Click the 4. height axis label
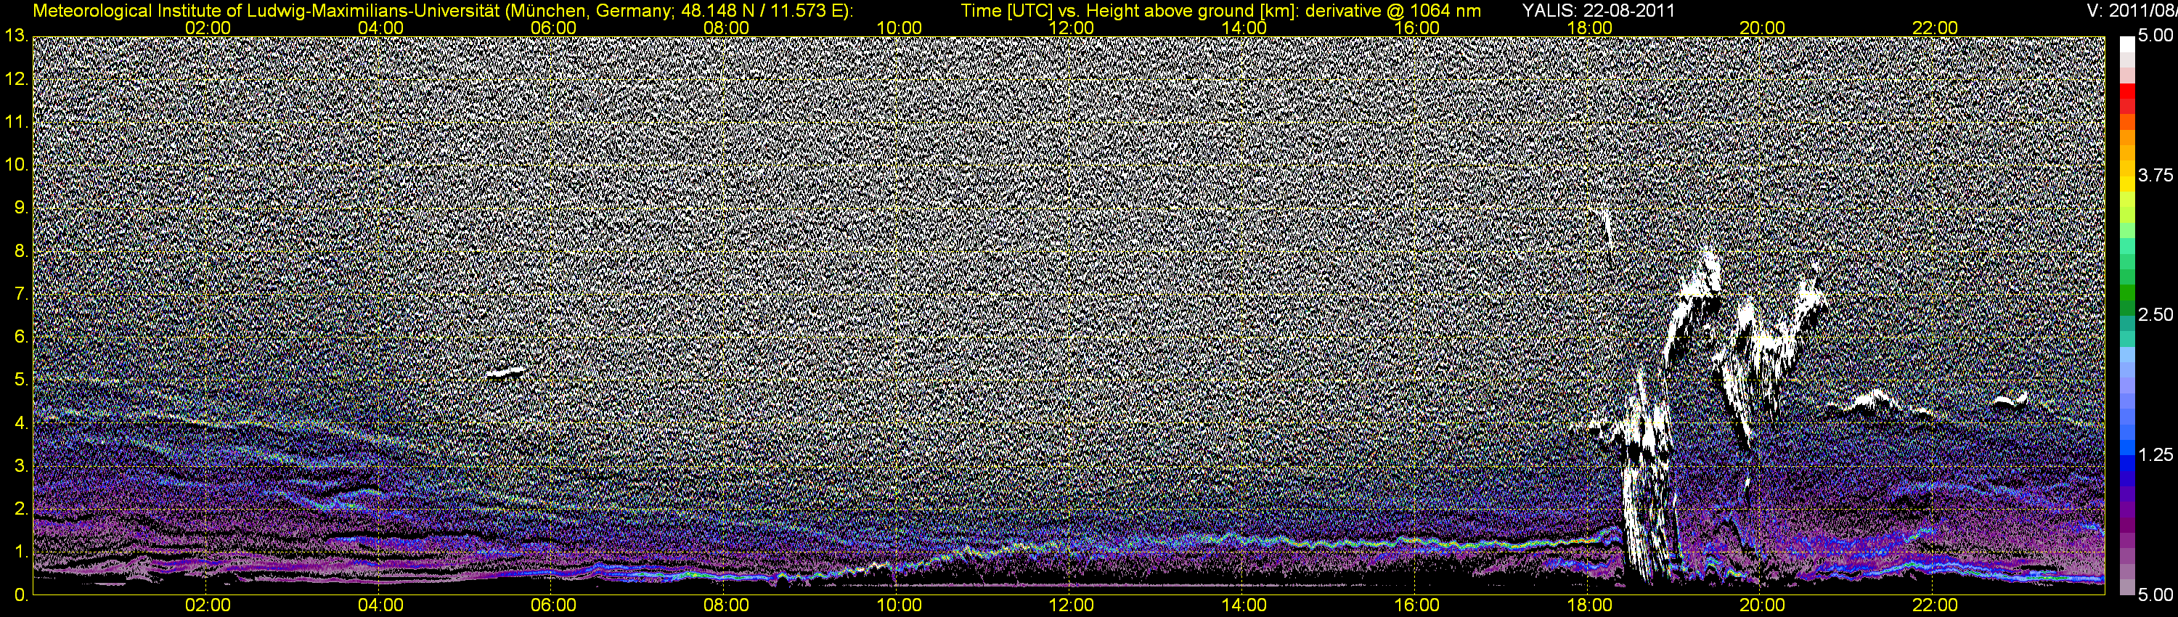Screen dimensions: 2178x617 point(22,423)
